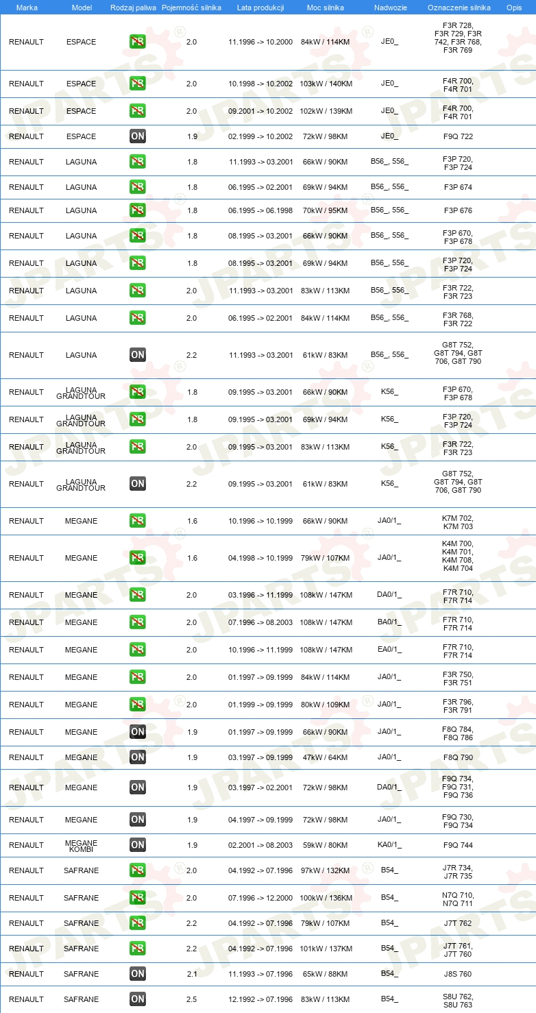
Task: Select the engine code cell F3P 674
Action: click(458, 187)
